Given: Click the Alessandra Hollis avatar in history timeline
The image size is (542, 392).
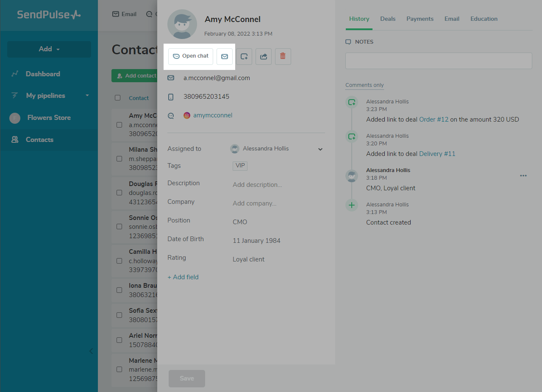Looking at the screenshot, I should coord(352,176).
